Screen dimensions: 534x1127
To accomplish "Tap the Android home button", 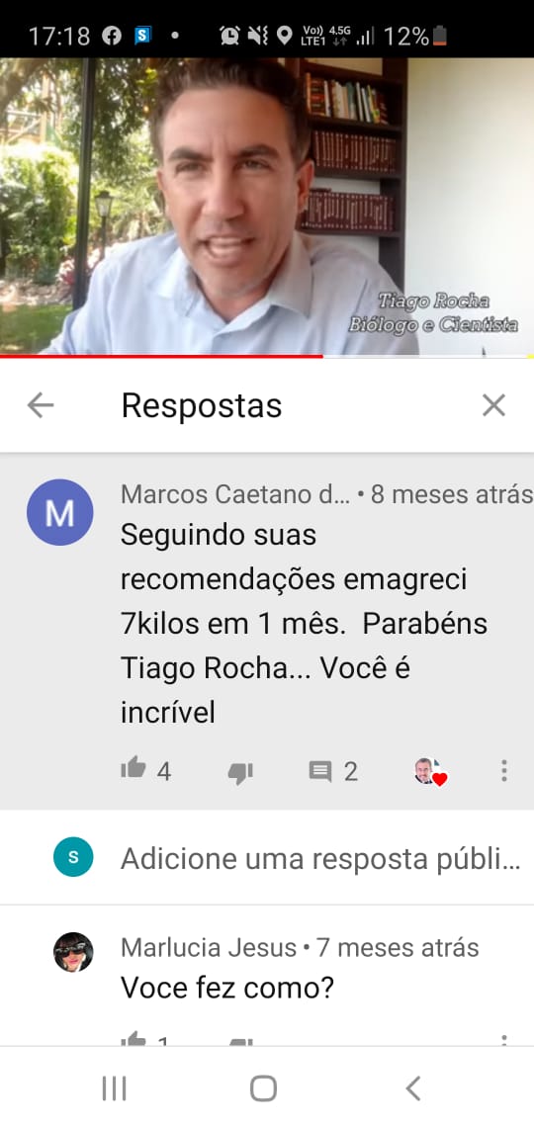I will point(263,1088).
